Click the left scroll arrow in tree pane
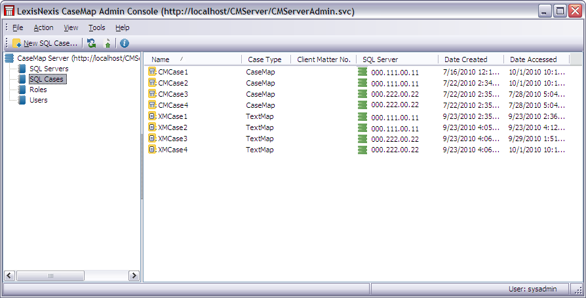Screen dimensions: 586x298 click(x=10, y=276)
